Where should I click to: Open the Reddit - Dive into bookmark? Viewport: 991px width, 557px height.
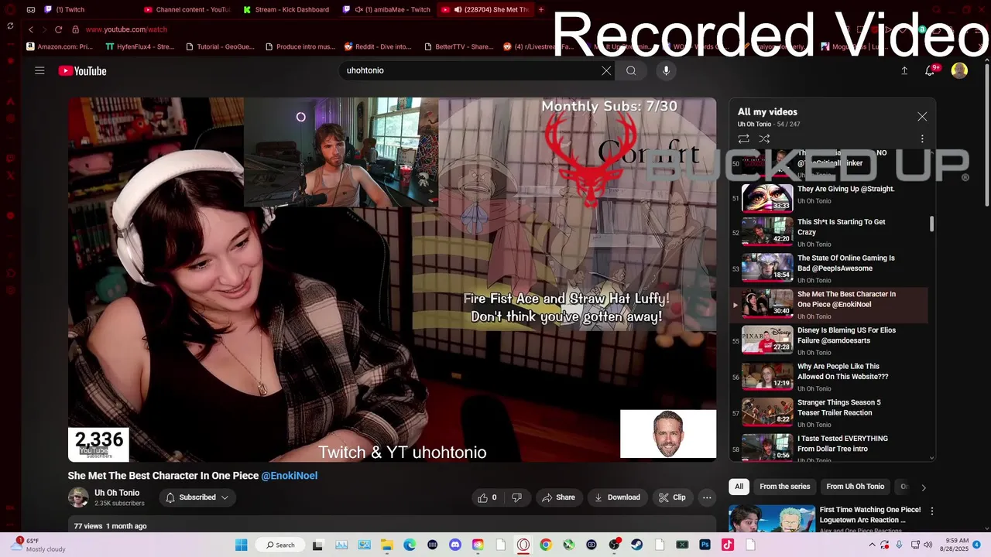(379, 46)
